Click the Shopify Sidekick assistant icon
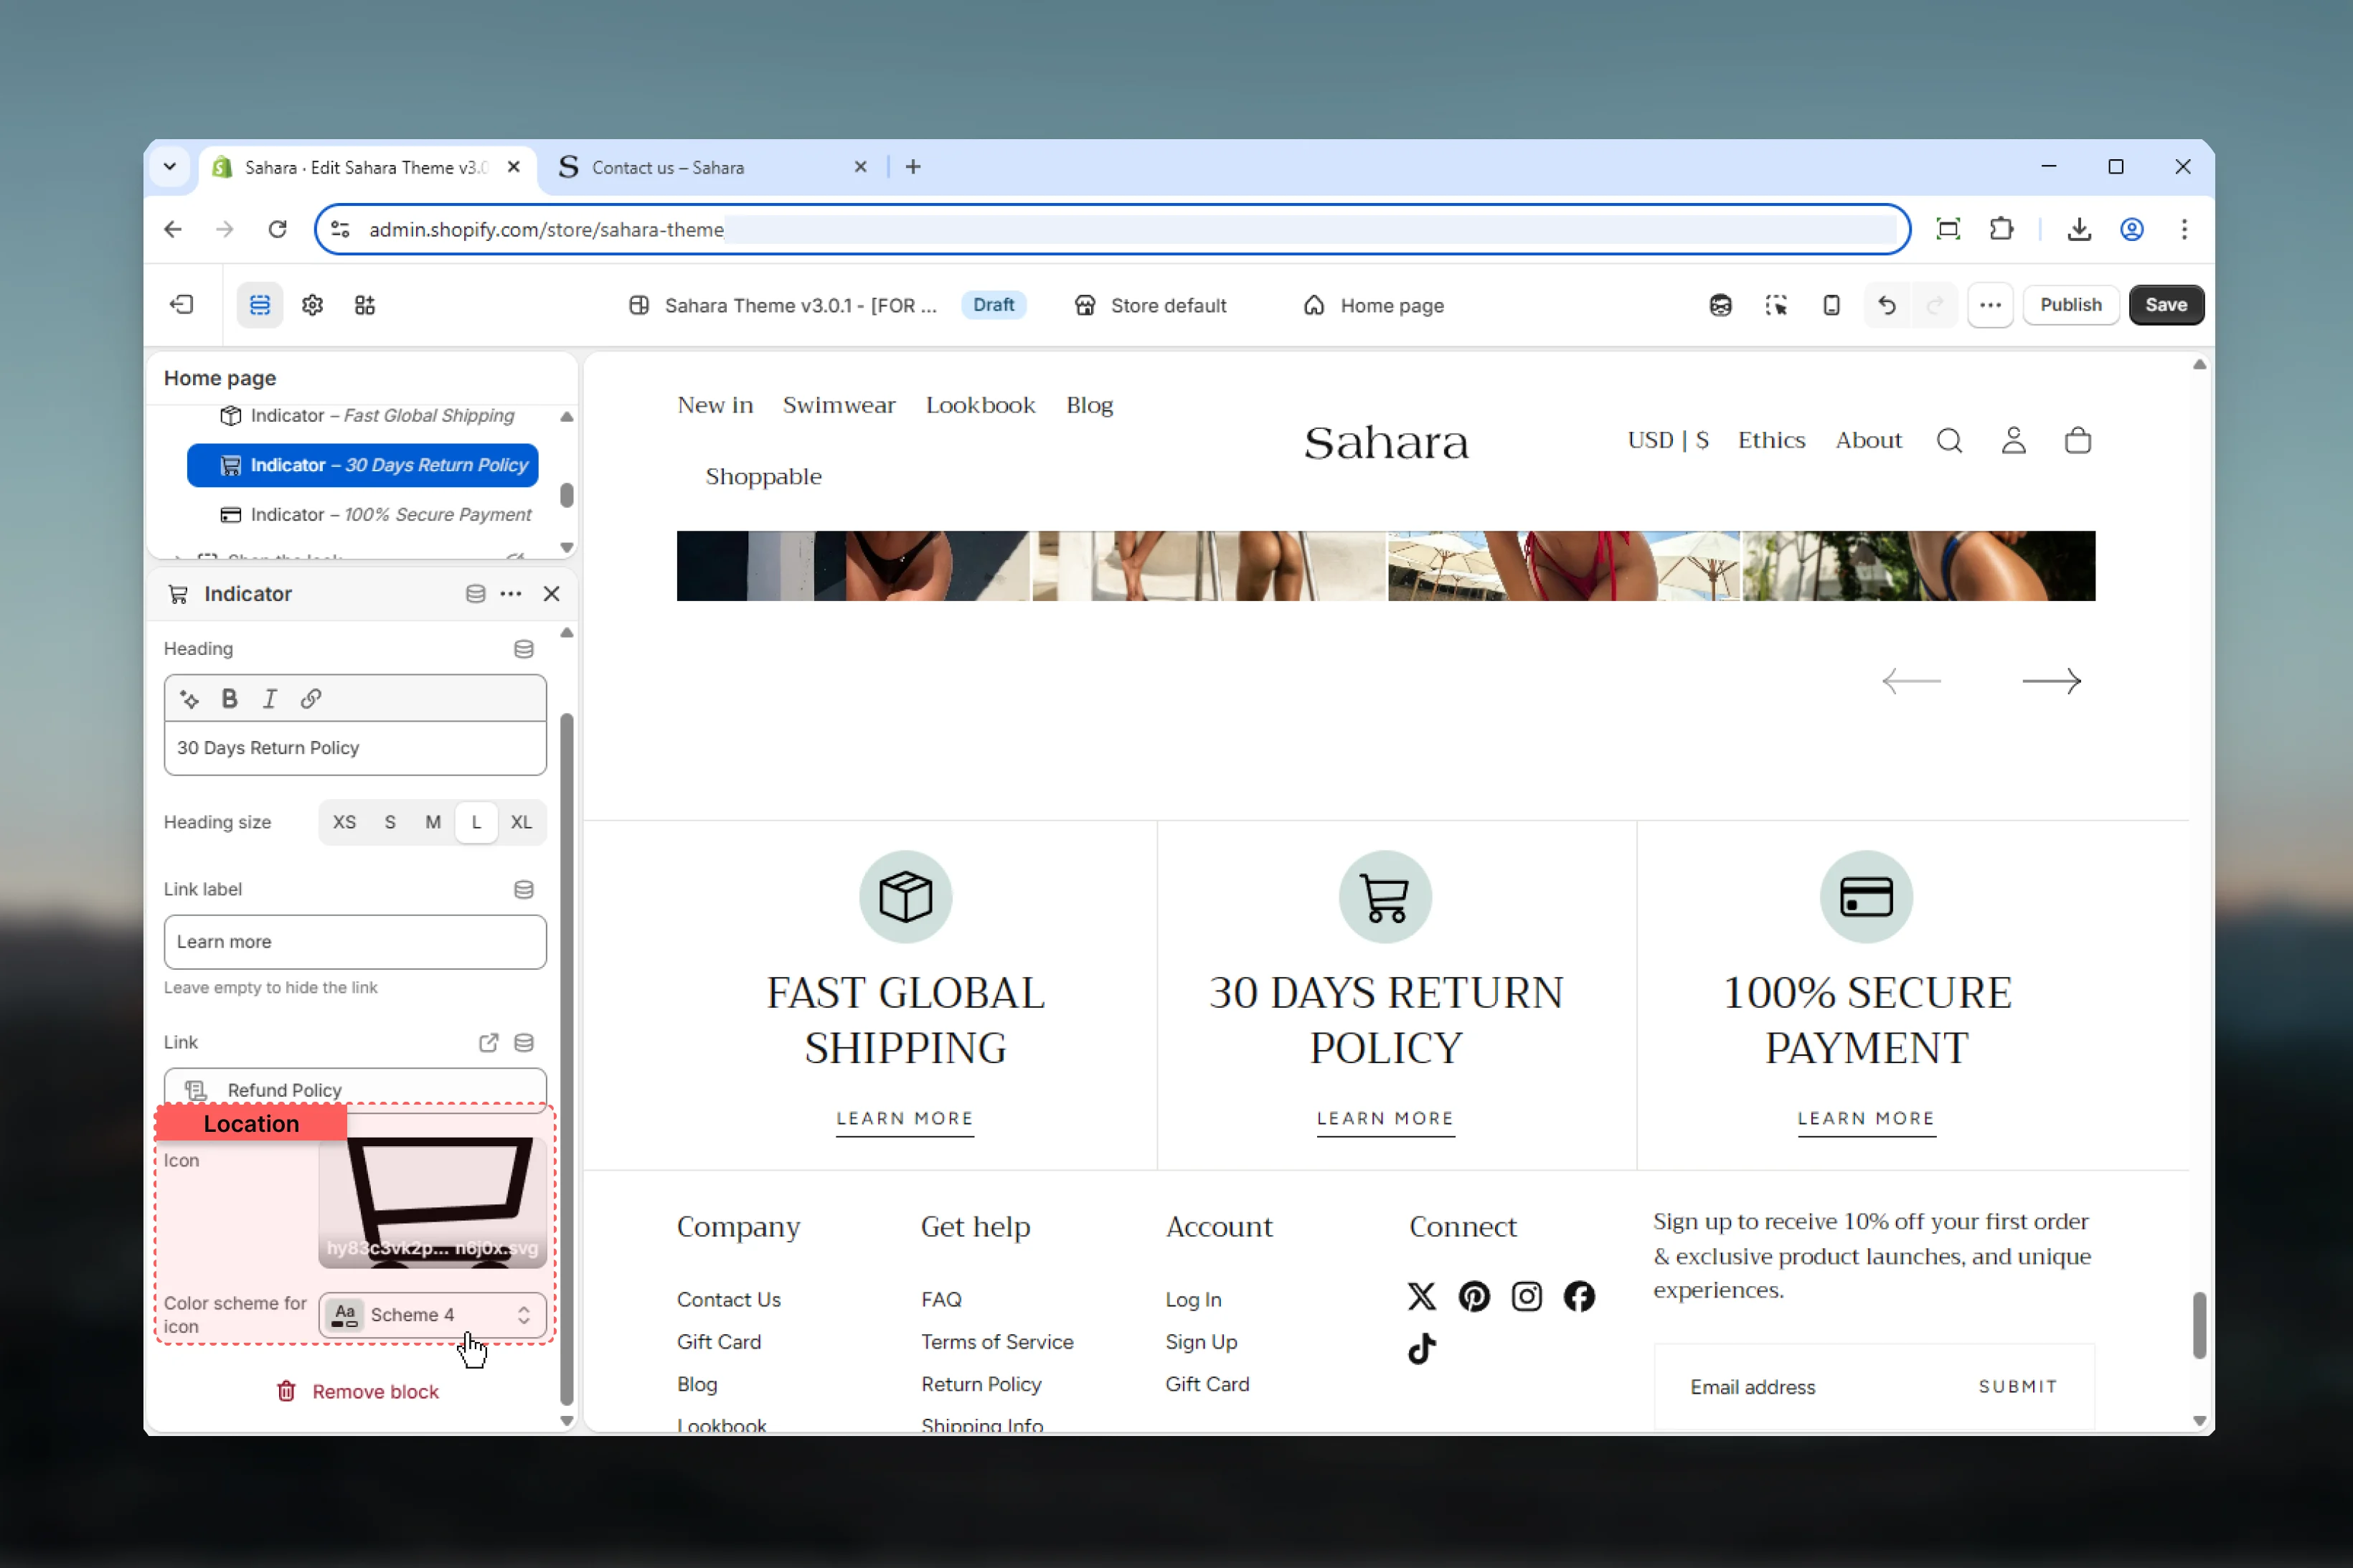This screenshot has width=2353, height=1568. (x=1720, y=305)
